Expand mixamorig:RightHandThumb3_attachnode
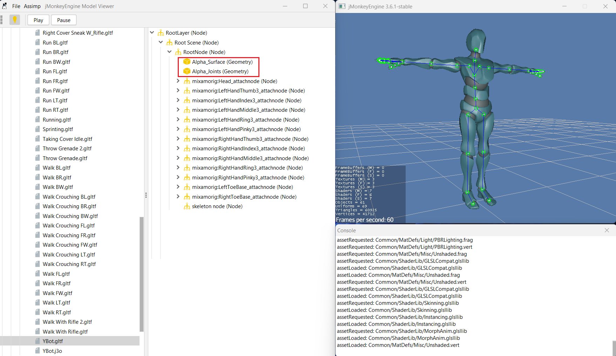 pyautogui.click(x=178, y=139)
